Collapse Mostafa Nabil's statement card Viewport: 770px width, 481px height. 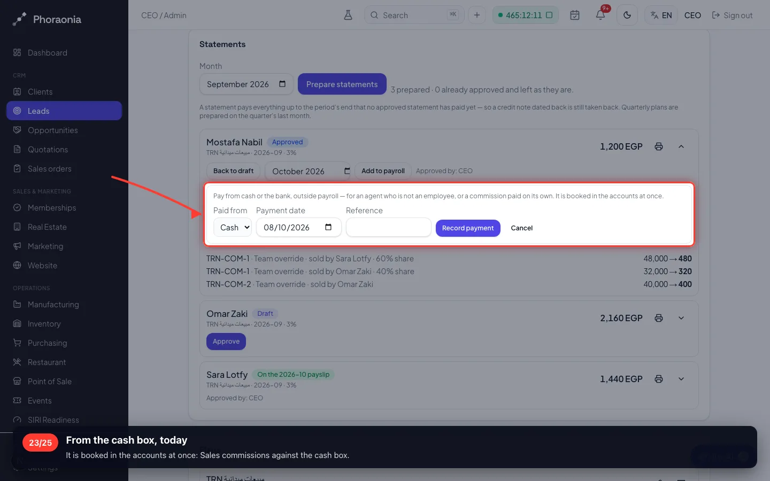(x=681, y=146)
